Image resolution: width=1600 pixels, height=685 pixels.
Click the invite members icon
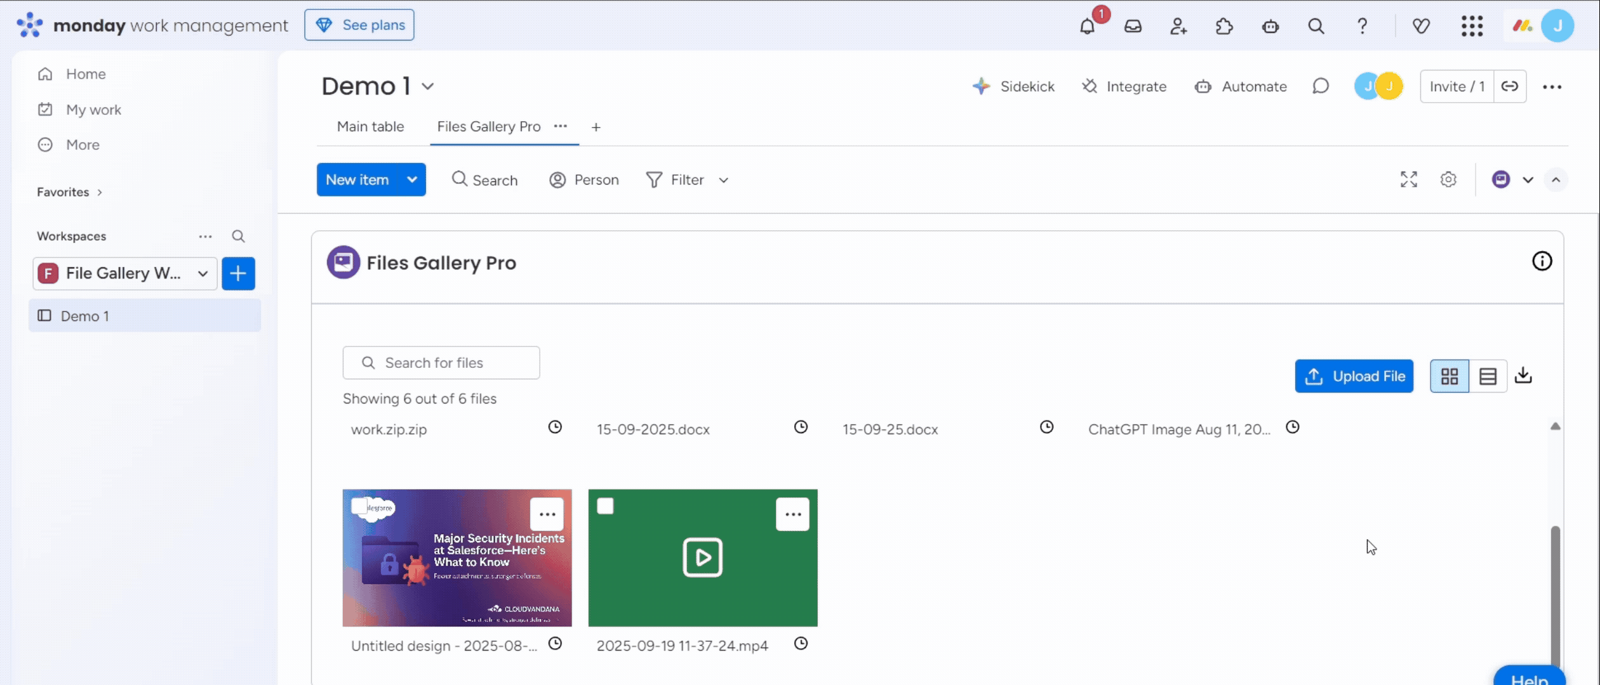pos(1178,27)
